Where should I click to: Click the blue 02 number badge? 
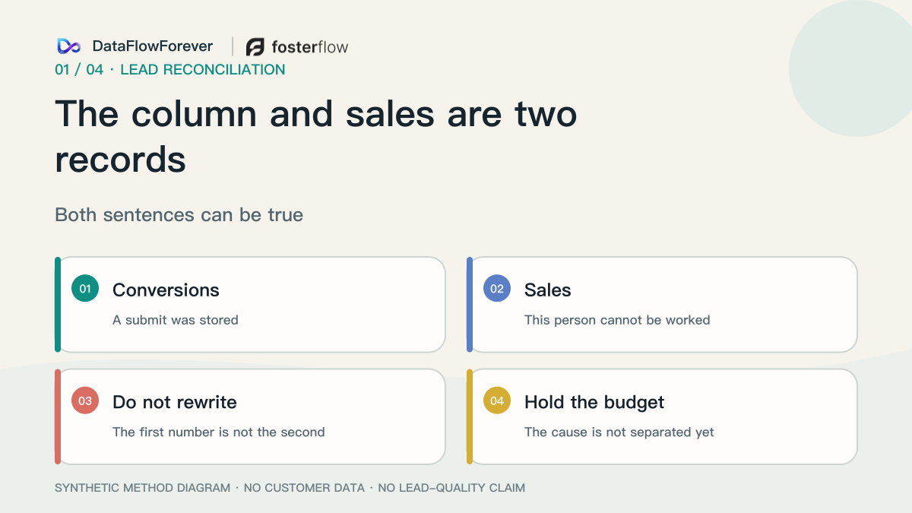tap(497, 289)
